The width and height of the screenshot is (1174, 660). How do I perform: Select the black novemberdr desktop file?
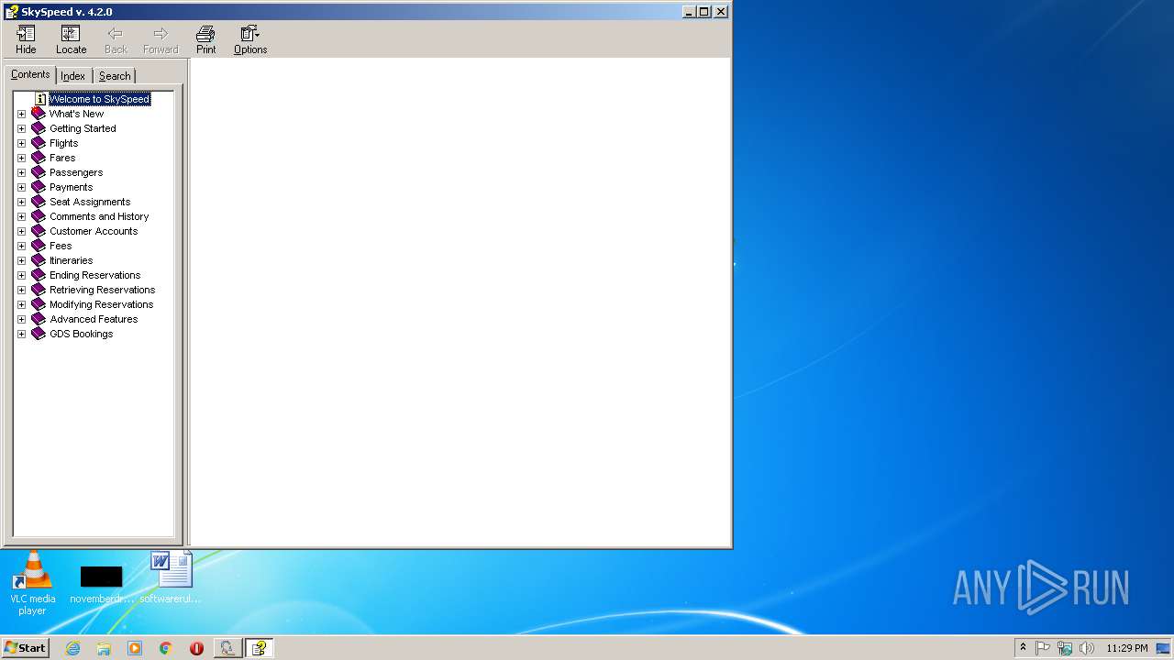tap(101, 584)
